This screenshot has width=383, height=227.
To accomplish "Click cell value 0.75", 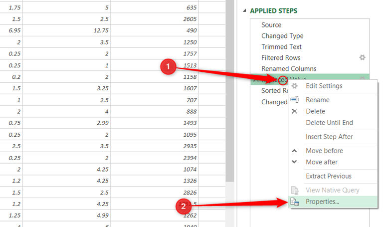I will pos(14,123).
